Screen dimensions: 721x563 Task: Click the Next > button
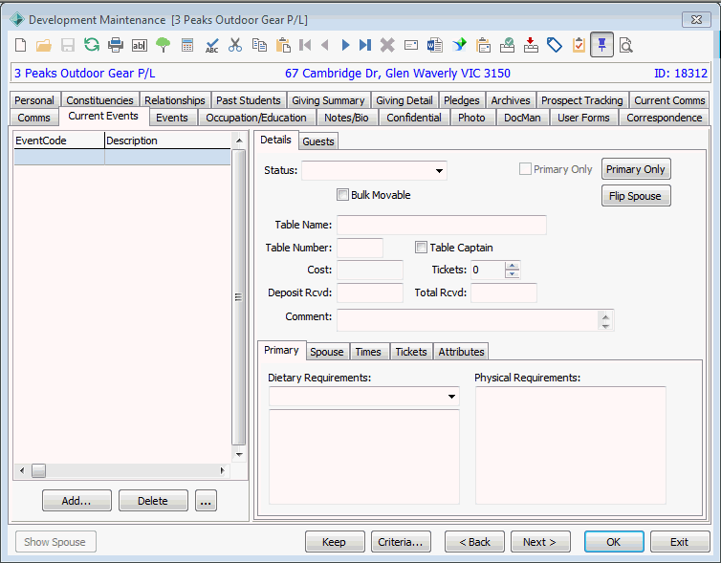pos(540,542)
